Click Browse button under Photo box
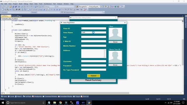 [115, 42]
